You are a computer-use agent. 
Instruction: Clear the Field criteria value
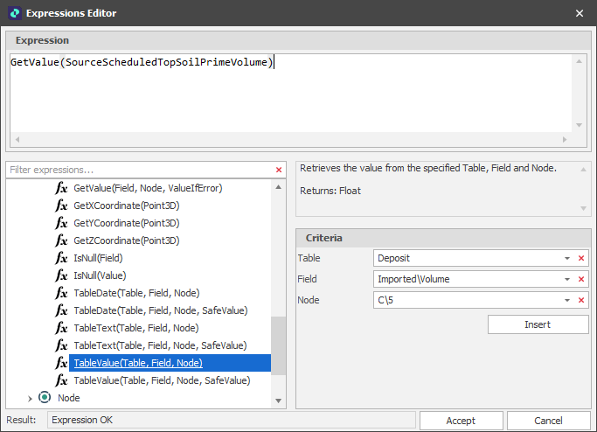point(580,279)
